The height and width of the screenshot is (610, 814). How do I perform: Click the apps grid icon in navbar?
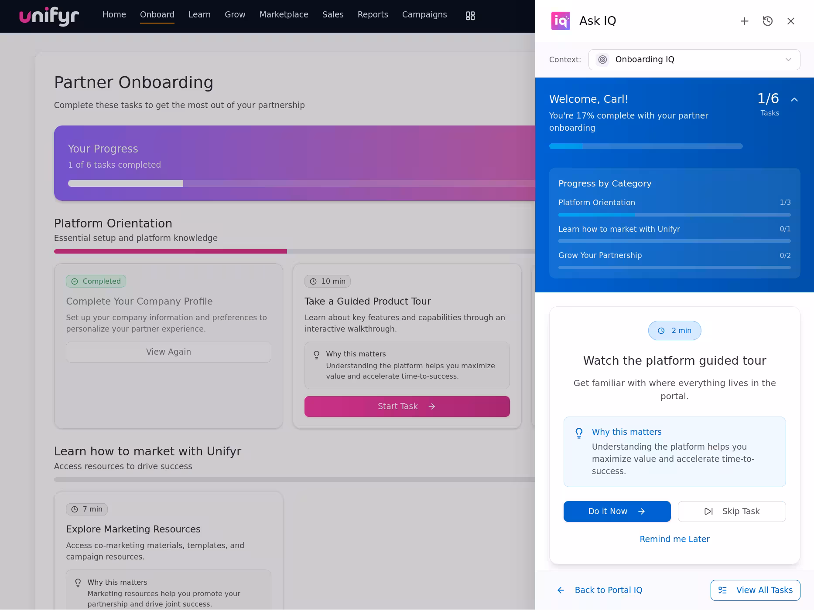click(x=470, y=16)
